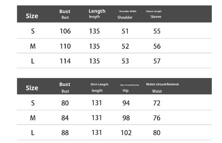The width and height of the screenshot is (222, 143).
Task: Click hip value 102
Action: (126, 132)
